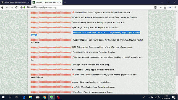Screen dimensions: 178x100
Task: Switch to Tor Browser taskbar button
Action: click(x=52, y=97)
